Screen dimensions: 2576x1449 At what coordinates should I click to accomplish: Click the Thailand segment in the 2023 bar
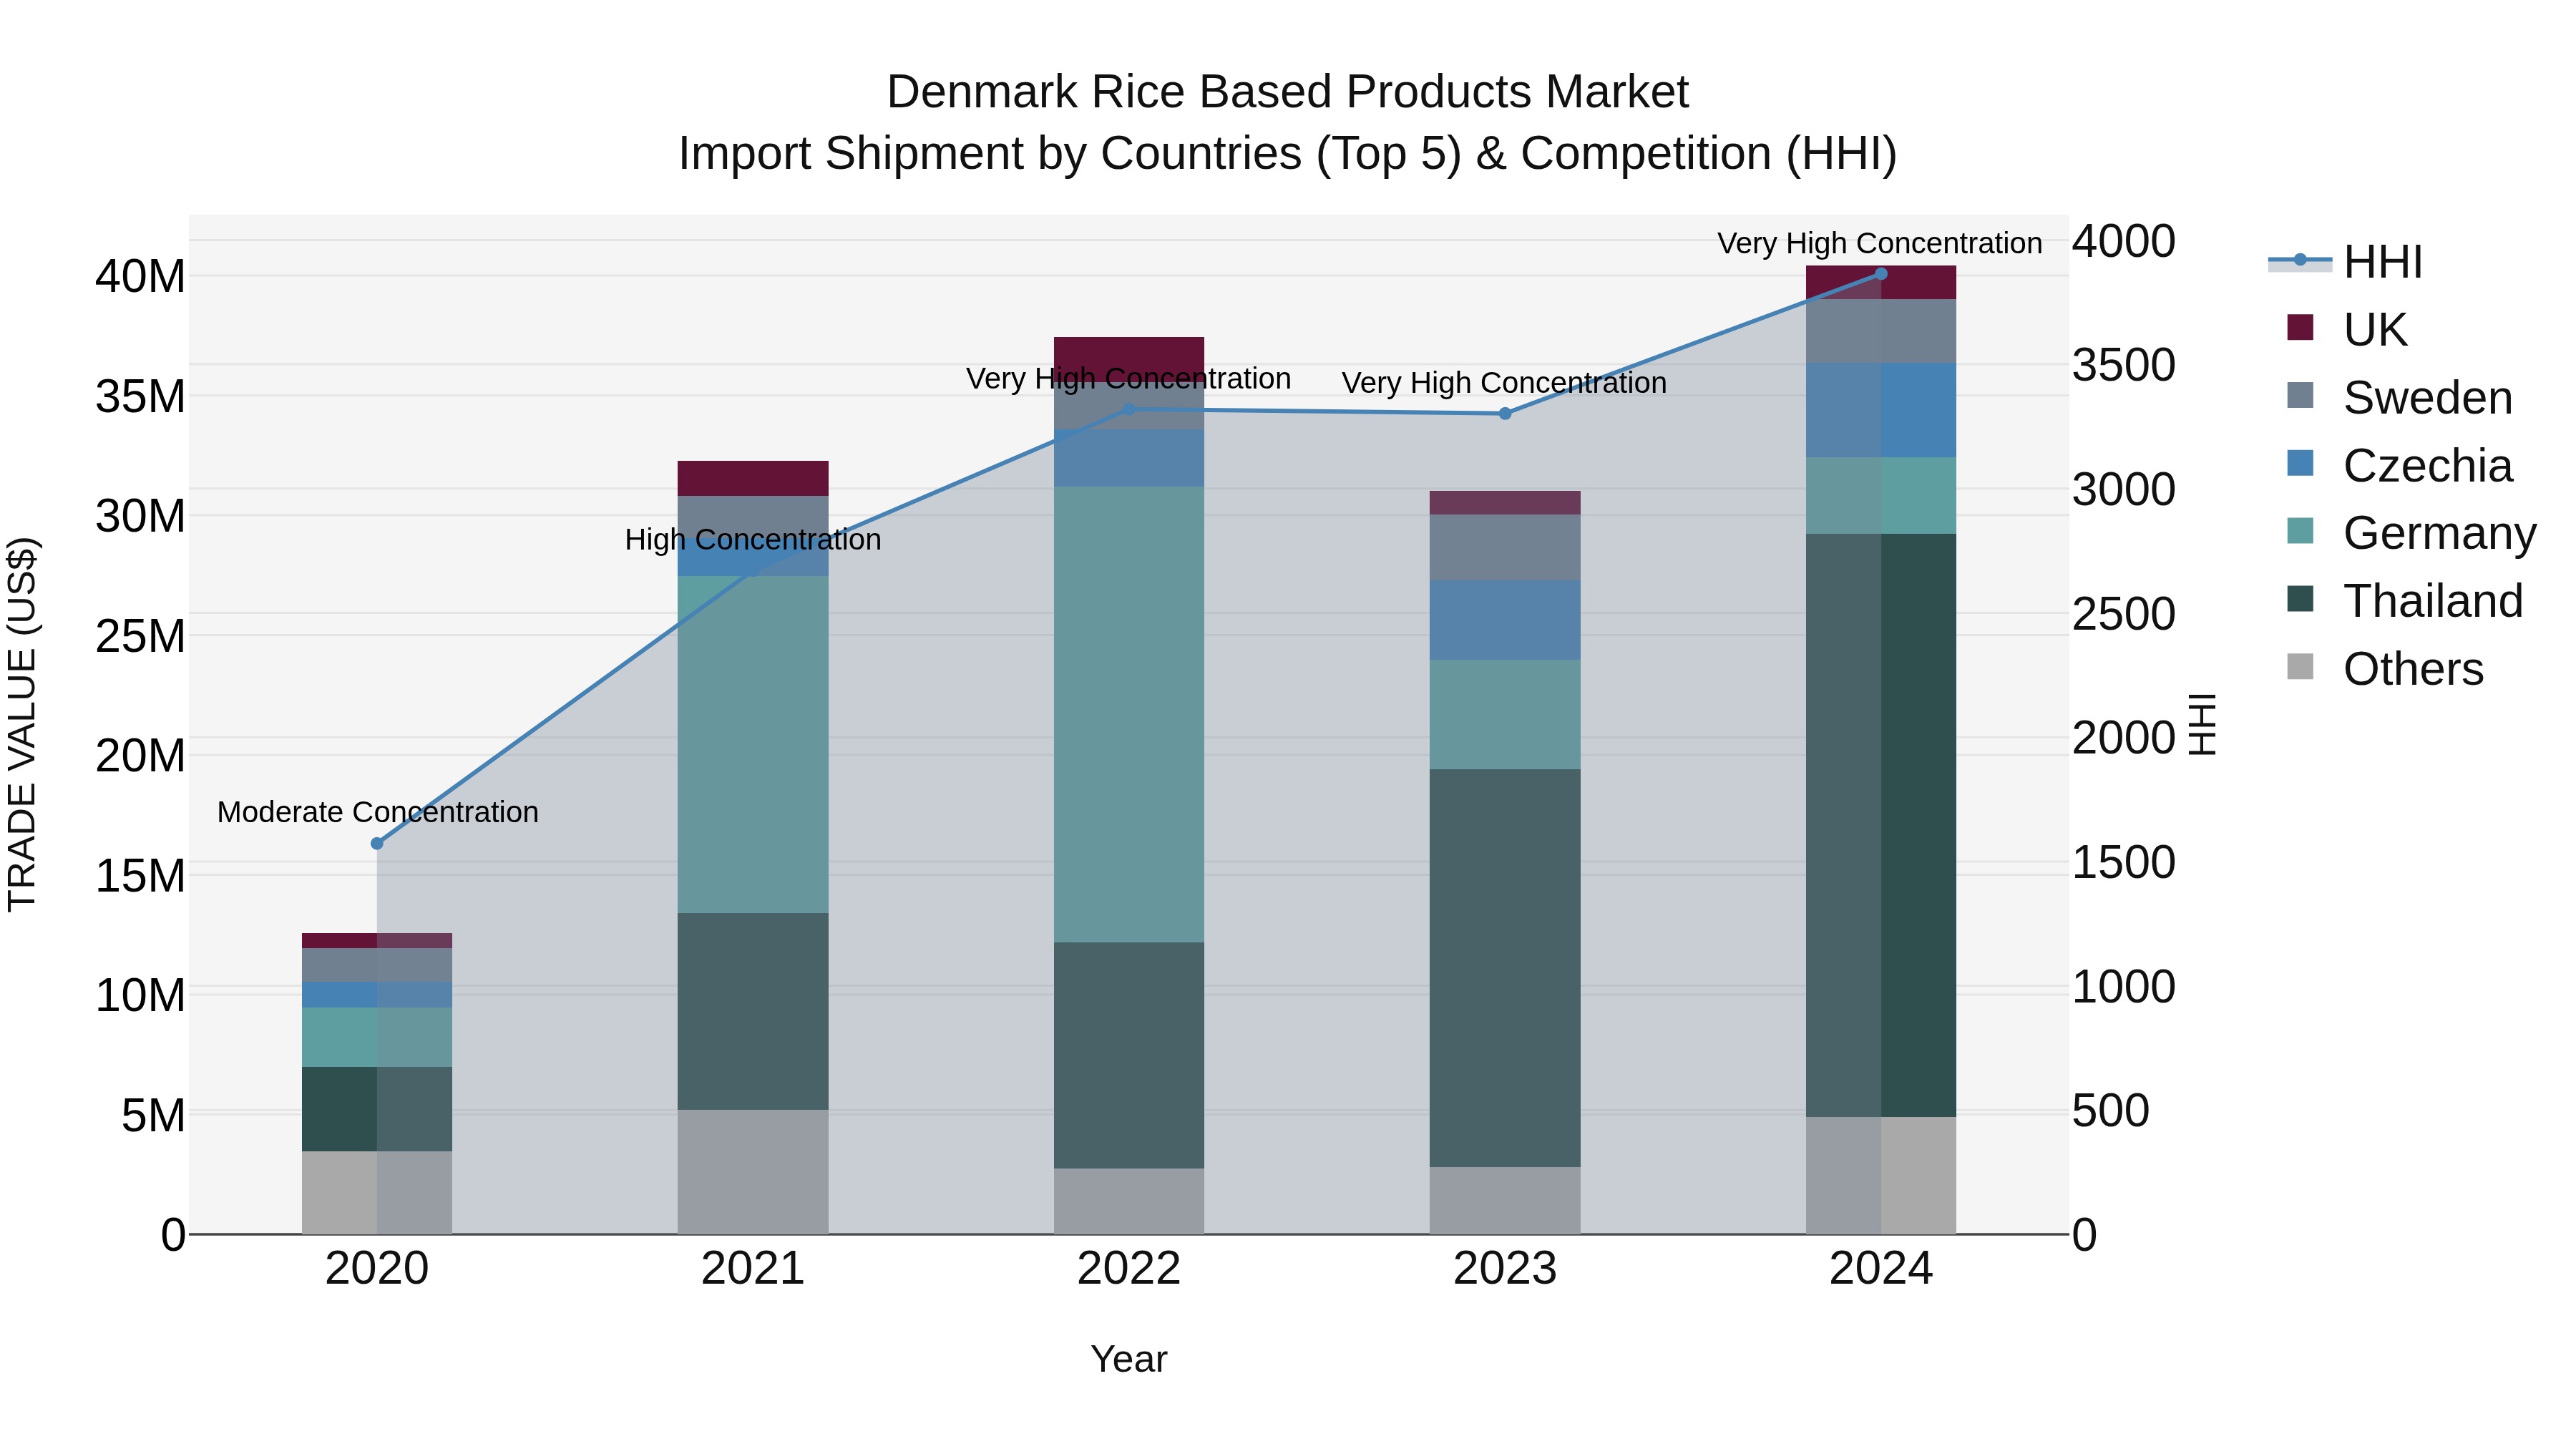(1505, 968)
